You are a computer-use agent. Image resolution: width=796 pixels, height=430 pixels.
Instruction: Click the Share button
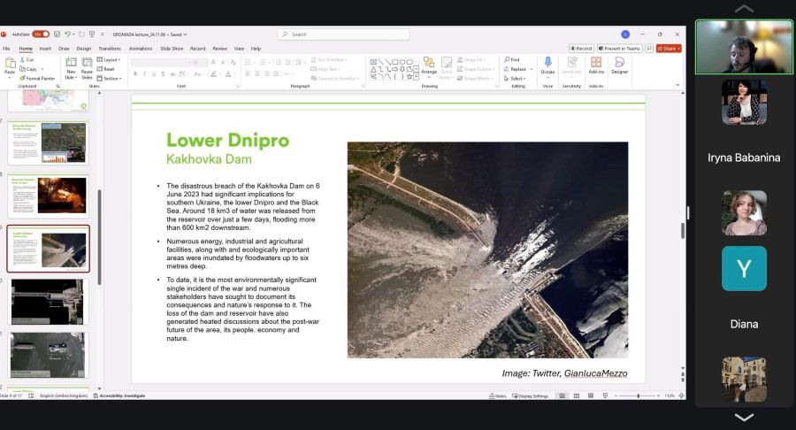[x=669, y=49]
